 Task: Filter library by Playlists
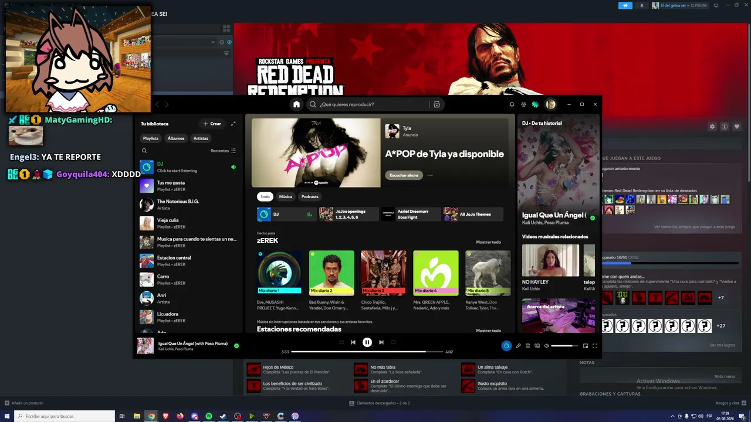pyautogui.click(x=151, y=138)
